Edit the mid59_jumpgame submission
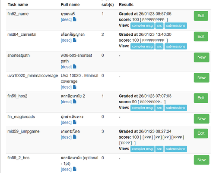The width and height of the screenshot is (216, 173). 201,133
